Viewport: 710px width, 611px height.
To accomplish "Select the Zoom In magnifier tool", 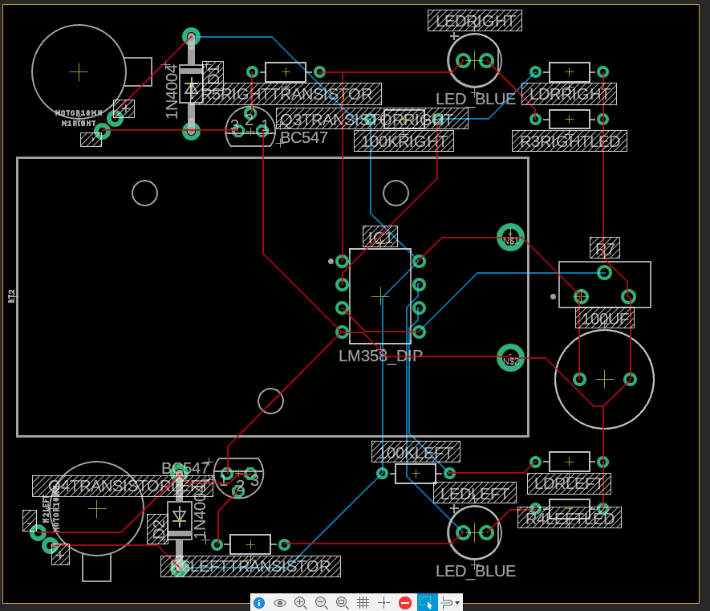I will [300, 602].
